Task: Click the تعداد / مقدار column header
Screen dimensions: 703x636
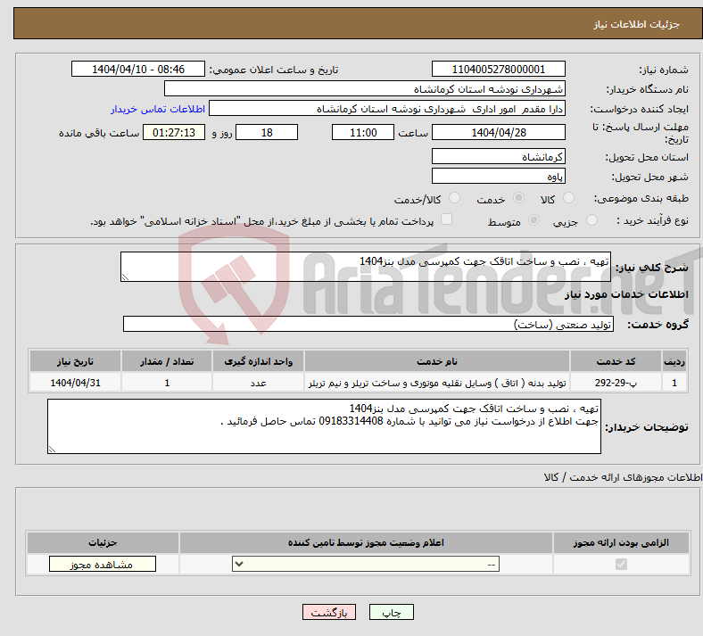Action: pyautogui.click(x=167, y=361)
